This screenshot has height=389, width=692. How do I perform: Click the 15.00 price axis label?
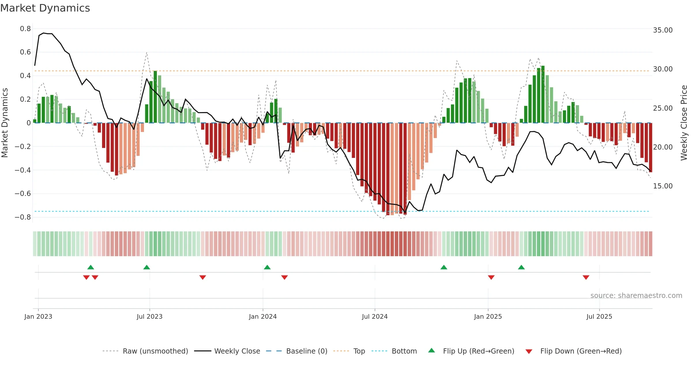click(x=663, y=186)
